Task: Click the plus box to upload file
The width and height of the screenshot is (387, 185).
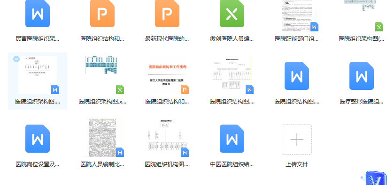Action: click(x=297, y=140)
